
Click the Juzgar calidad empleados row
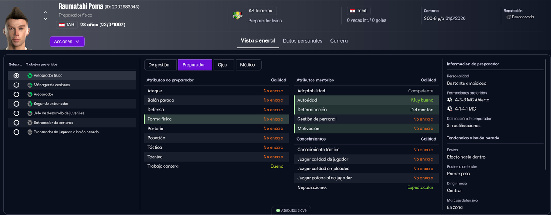pos(366,169)
